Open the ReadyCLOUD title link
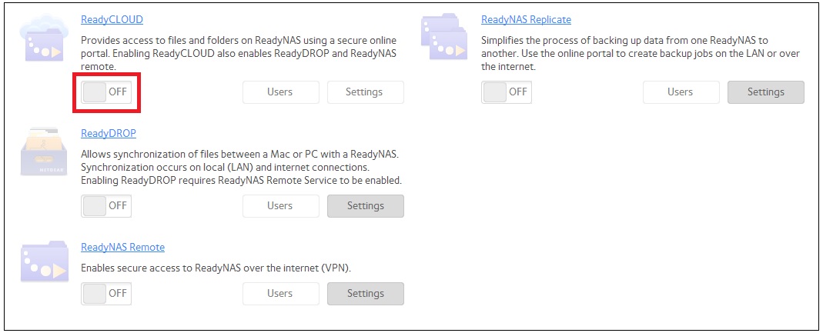Viewport: 823px width, 333px height. click(x=112, y=19)
